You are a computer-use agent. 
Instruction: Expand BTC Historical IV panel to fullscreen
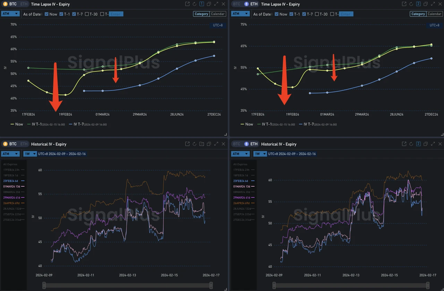[x=216, y=144]
